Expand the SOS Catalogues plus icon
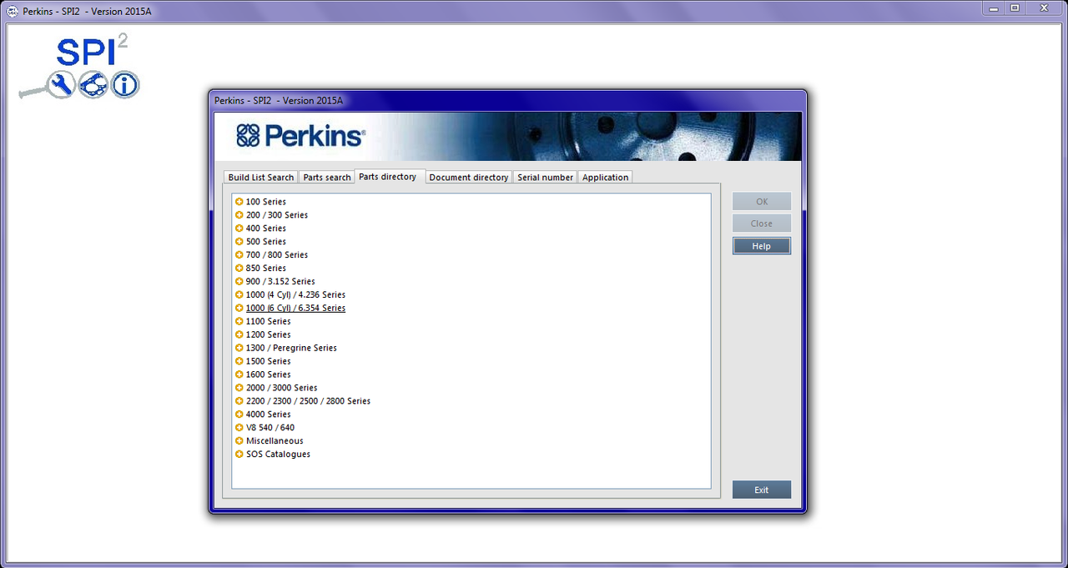The image size is (1068, 568). (239, 455)
